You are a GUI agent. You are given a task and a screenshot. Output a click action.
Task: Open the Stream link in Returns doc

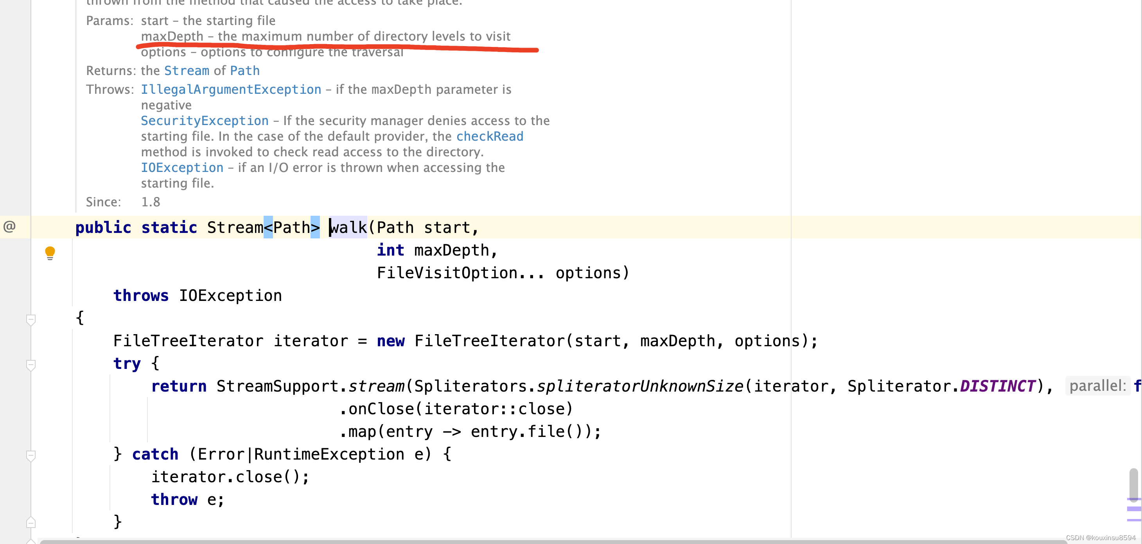pos(186,70)
